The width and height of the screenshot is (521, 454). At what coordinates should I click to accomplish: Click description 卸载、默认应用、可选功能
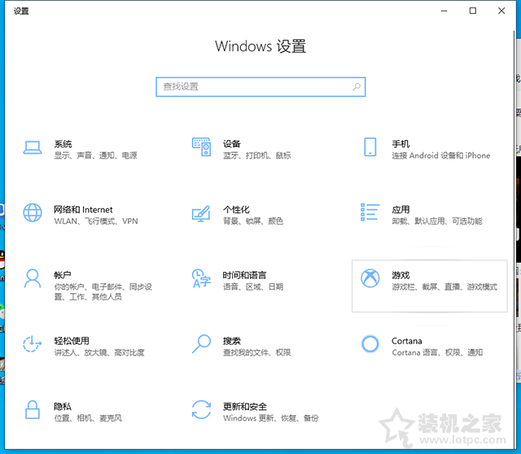[x=437, y=221]
